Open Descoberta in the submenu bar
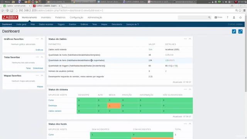The image size is (247, 139). pyautogui.click(x=117, y=24)
